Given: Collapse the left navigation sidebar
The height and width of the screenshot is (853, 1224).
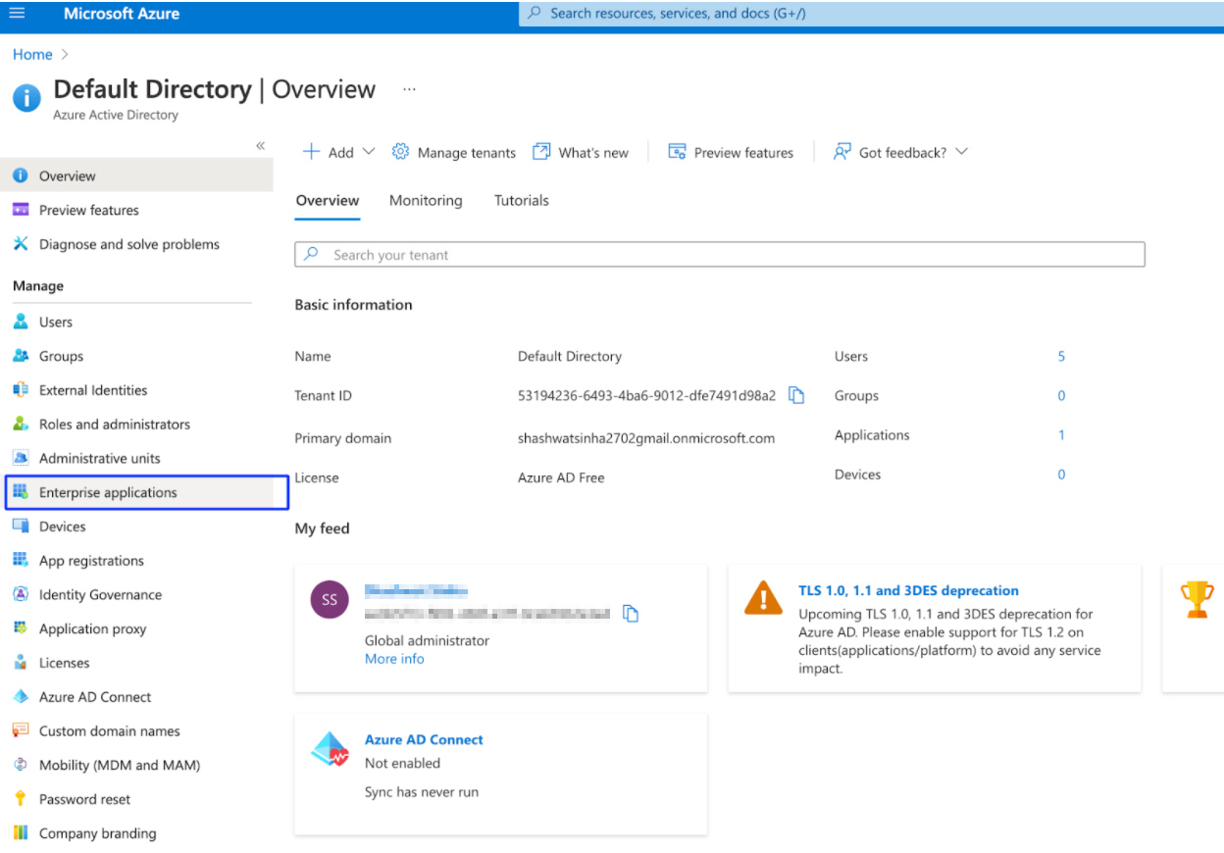Looking at the screenshot, I should click(x=260, y=145).
